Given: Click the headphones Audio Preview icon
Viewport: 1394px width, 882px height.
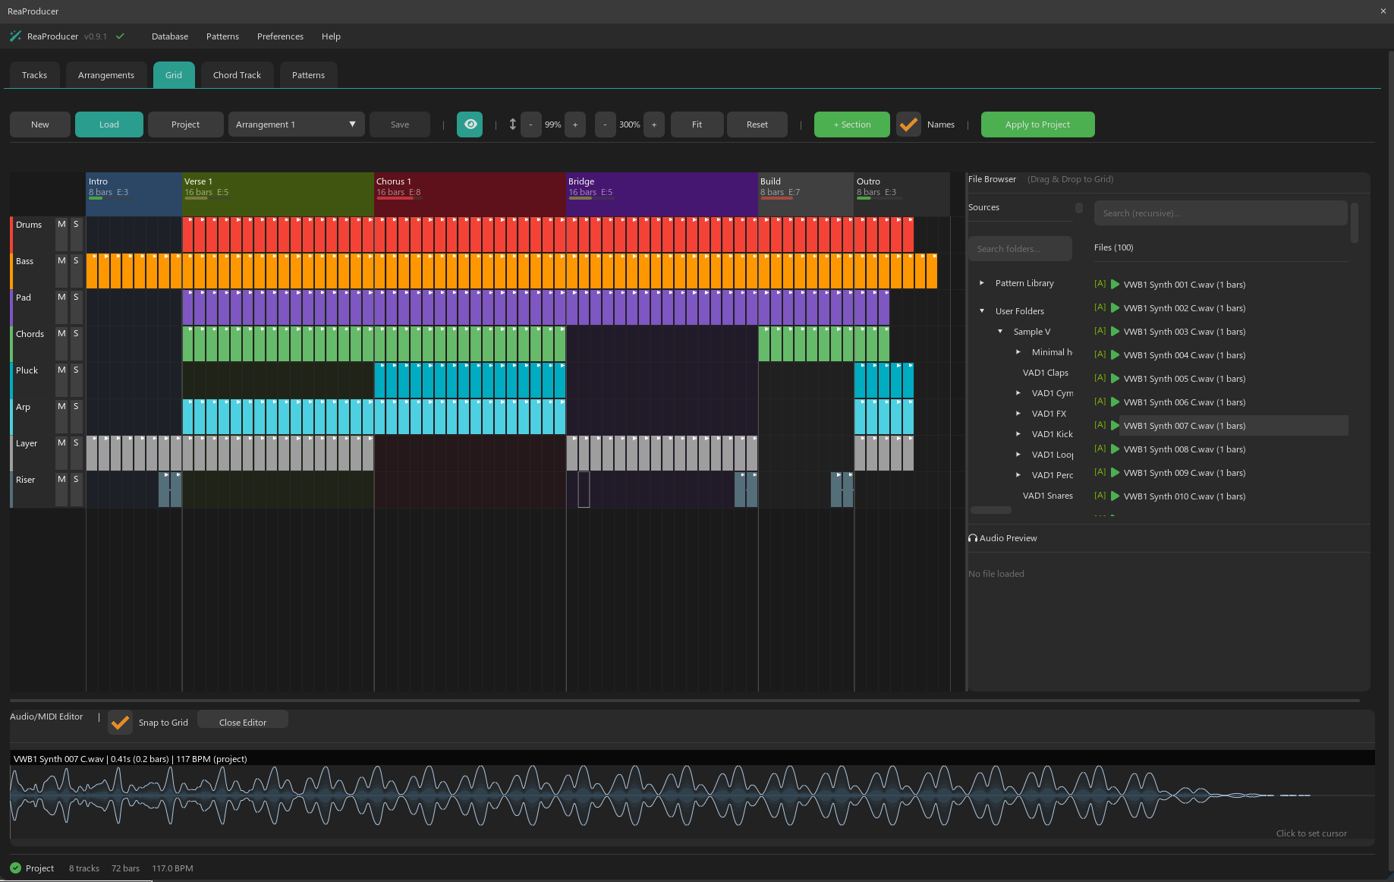Looking at the screenshot, I should click(973, 537).
